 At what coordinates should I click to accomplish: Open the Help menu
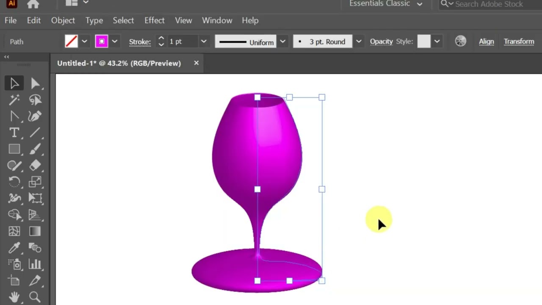[x=250, y=20]
